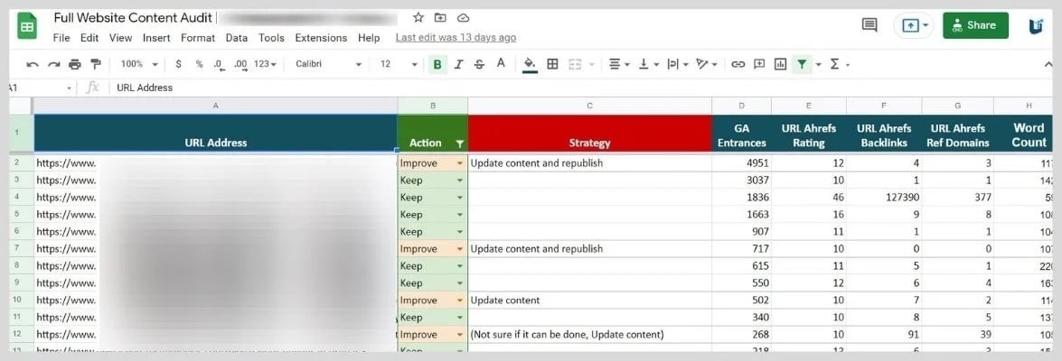Toggle bold formatting
The height and width of the screenshot is (361, 1062).
coord(437,64)
